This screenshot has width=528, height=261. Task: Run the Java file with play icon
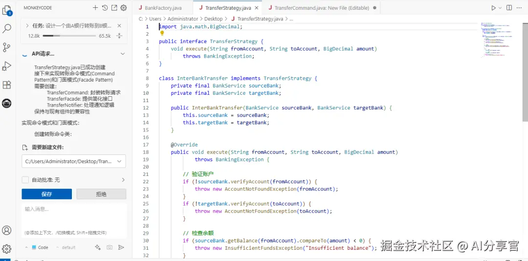493,8
